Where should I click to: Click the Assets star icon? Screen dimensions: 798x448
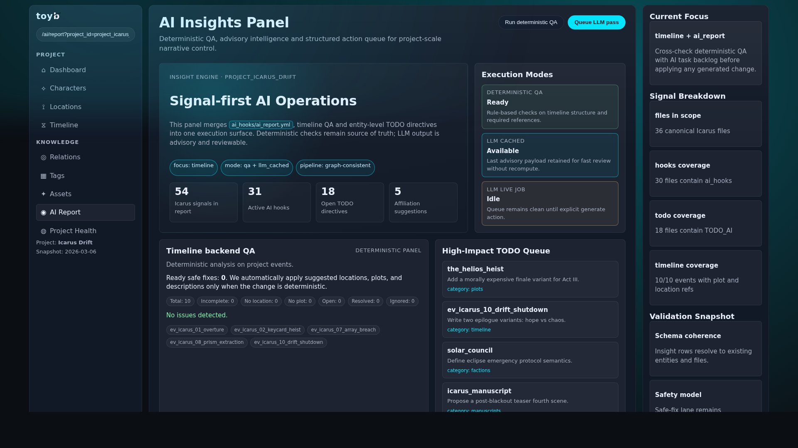coord(43,194)
